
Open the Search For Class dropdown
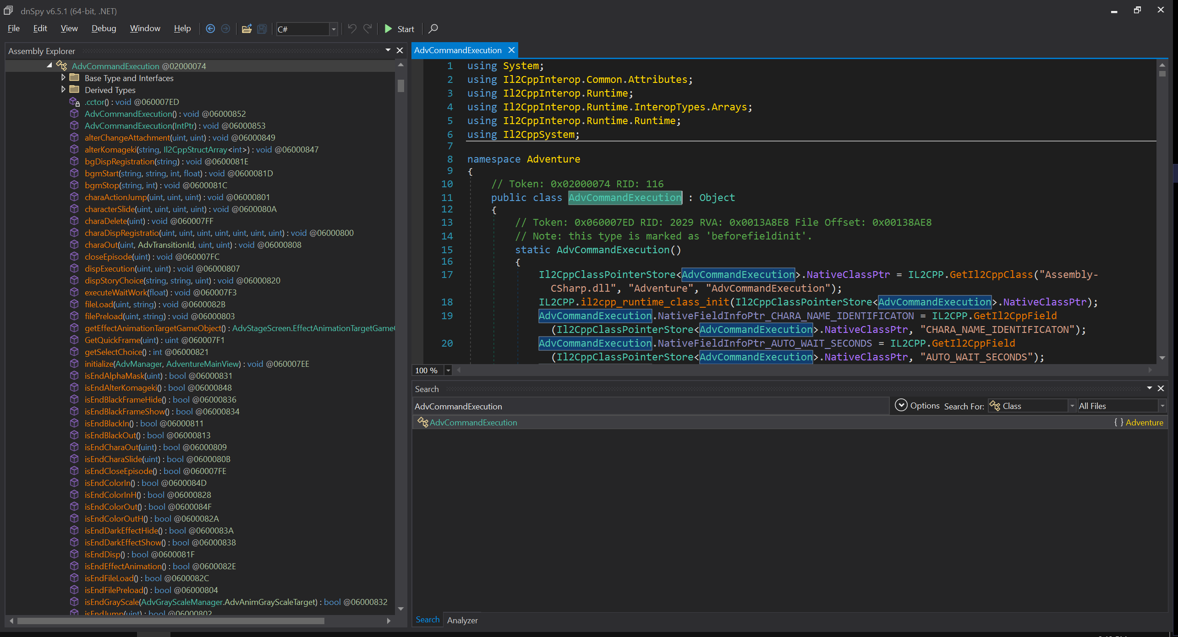(x=1072, y=406)
